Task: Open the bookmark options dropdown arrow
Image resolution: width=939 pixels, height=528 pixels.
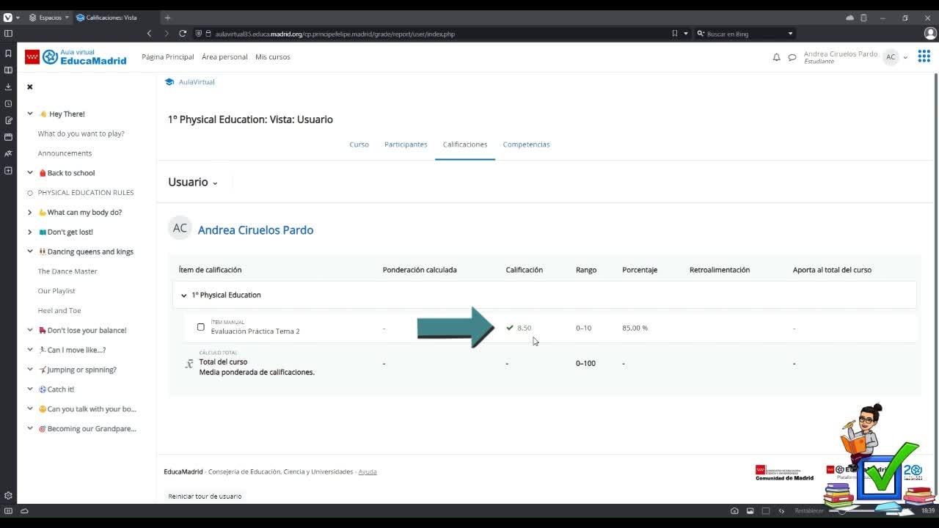Action: coord(686,34)
